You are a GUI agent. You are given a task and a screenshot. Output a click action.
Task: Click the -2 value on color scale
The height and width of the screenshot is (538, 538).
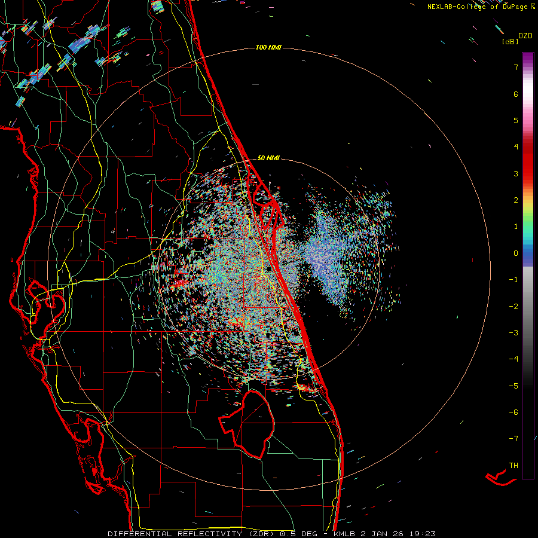(x=513, y=307)
